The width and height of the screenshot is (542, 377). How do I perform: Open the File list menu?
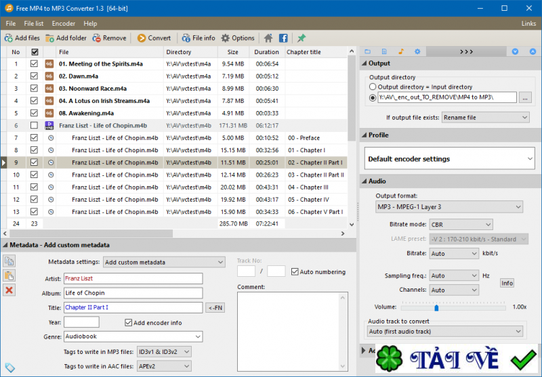[34, 23]
